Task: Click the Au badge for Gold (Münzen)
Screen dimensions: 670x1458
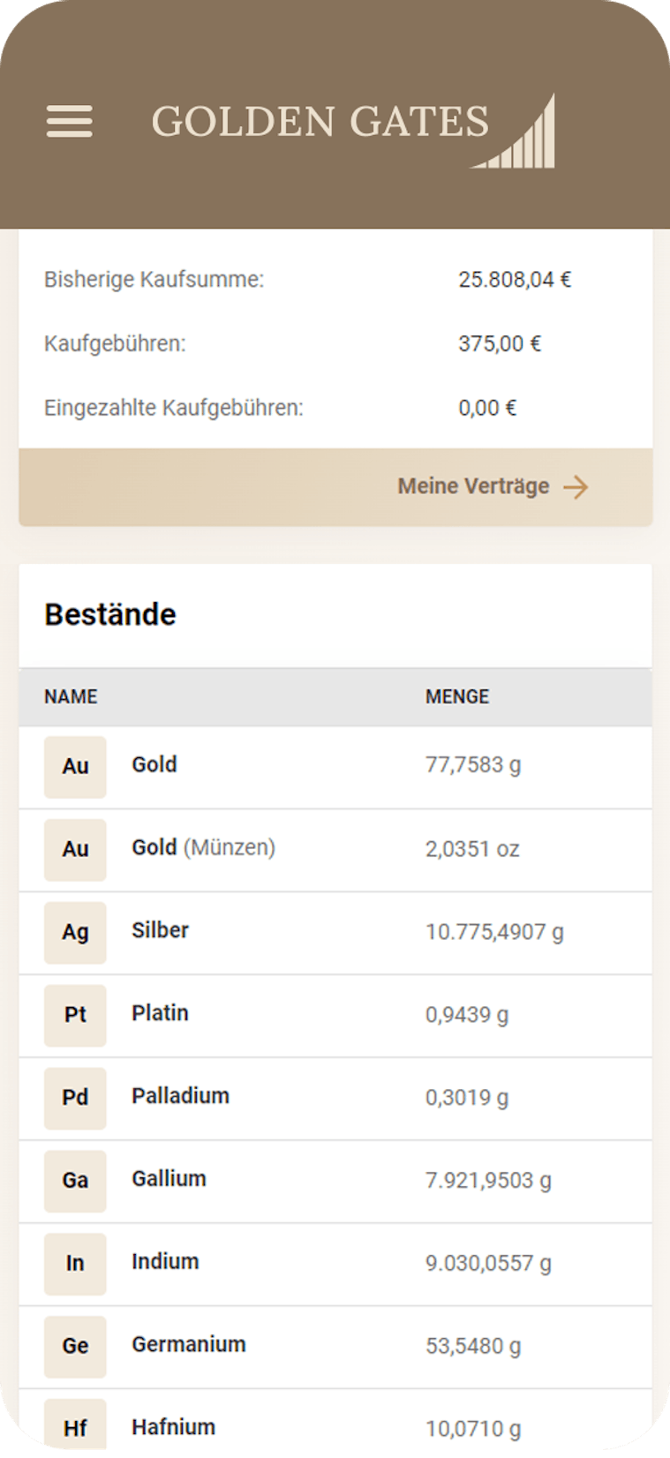Action: 75,849
